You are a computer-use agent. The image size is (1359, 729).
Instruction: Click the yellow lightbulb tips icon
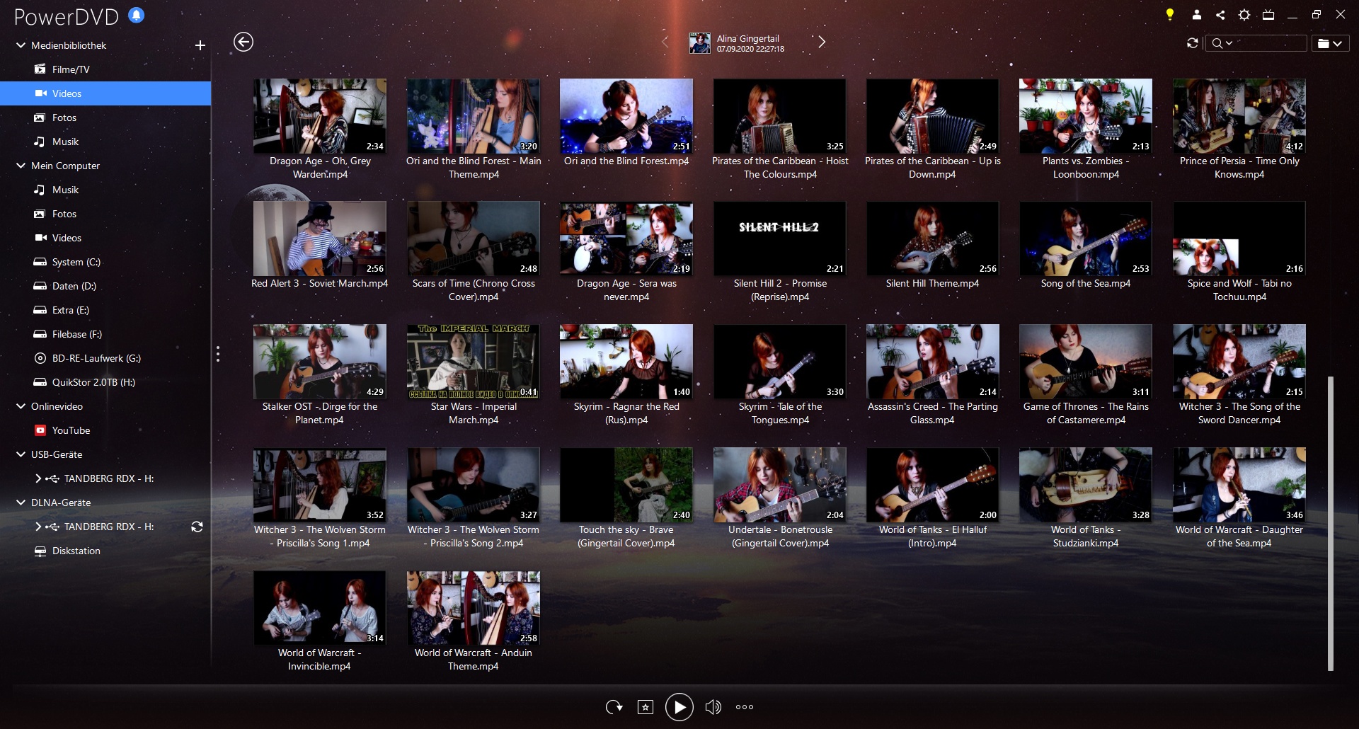1170,15
